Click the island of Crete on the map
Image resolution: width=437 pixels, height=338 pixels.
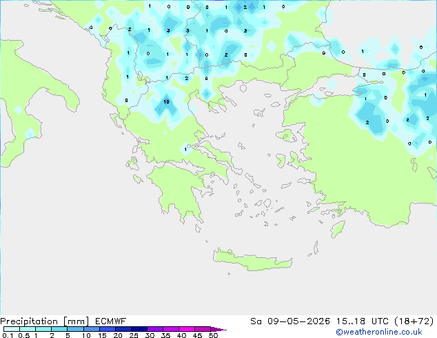pyautogui.click(x=252, y=259)
